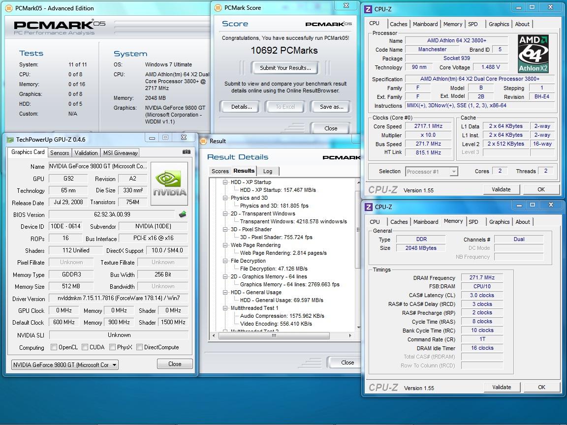This screenshot has width=567, height=425.
Task: Click OK in the bottom CPU-Z window
Action: (x=541, y=387)
